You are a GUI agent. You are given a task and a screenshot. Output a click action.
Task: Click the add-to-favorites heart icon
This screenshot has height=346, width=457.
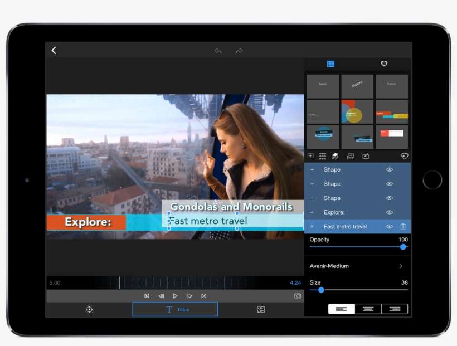(x=404, y=156)
